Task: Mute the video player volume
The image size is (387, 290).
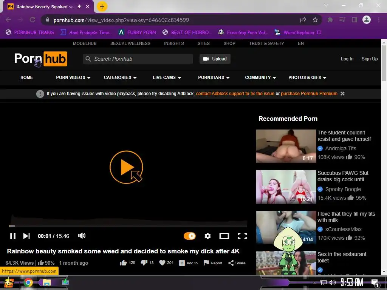Action: tap(82, 236)
